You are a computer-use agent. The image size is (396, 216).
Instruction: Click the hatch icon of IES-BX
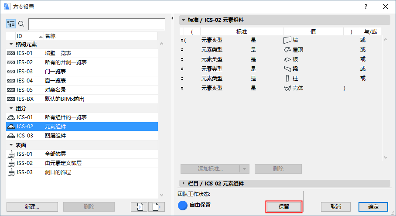coord(11,99)
